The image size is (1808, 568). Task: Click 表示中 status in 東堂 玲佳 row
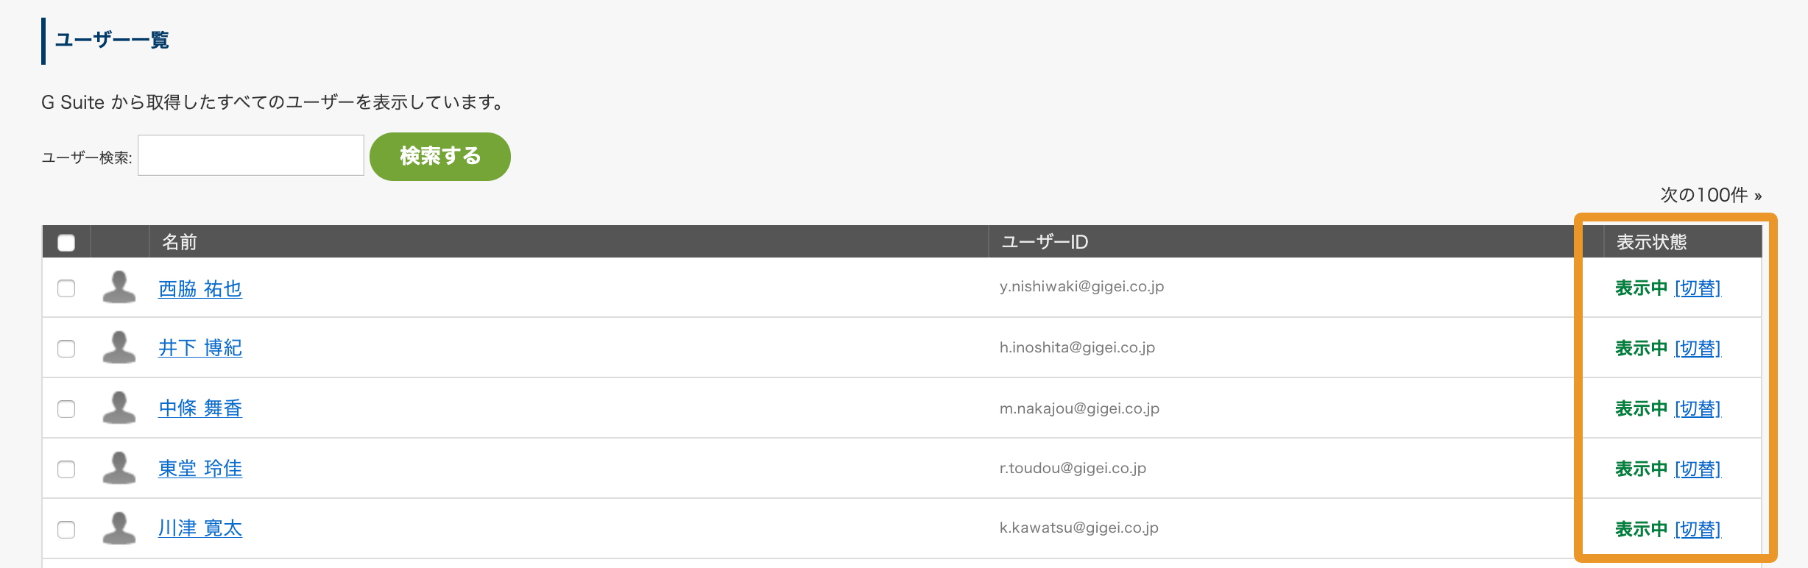click(x=1641, y=469)
